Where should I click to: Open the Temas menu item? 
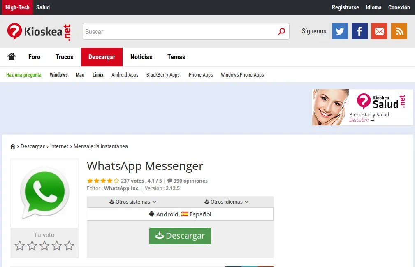(x=176, y=57)
